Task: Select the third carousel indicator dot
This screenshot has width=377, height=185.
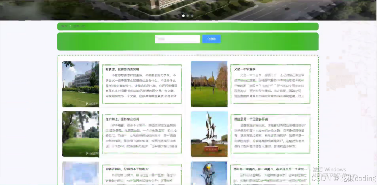Action: point(192,16)
